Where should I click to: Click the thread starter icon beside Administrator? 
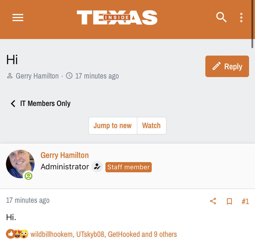tap(97, 167)
